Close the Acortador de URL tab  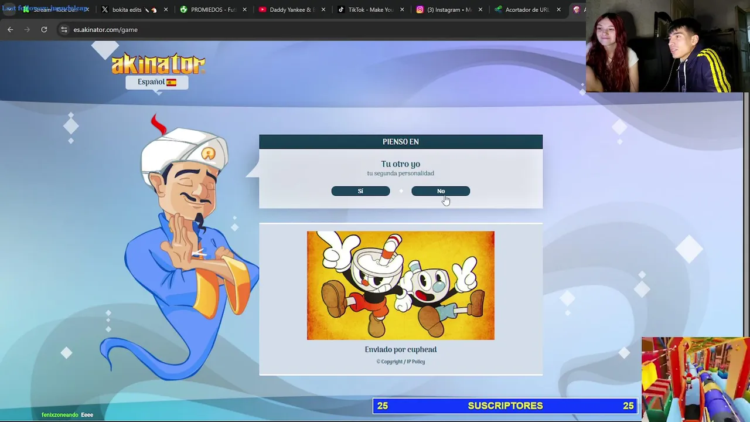[x=558, y=9]
